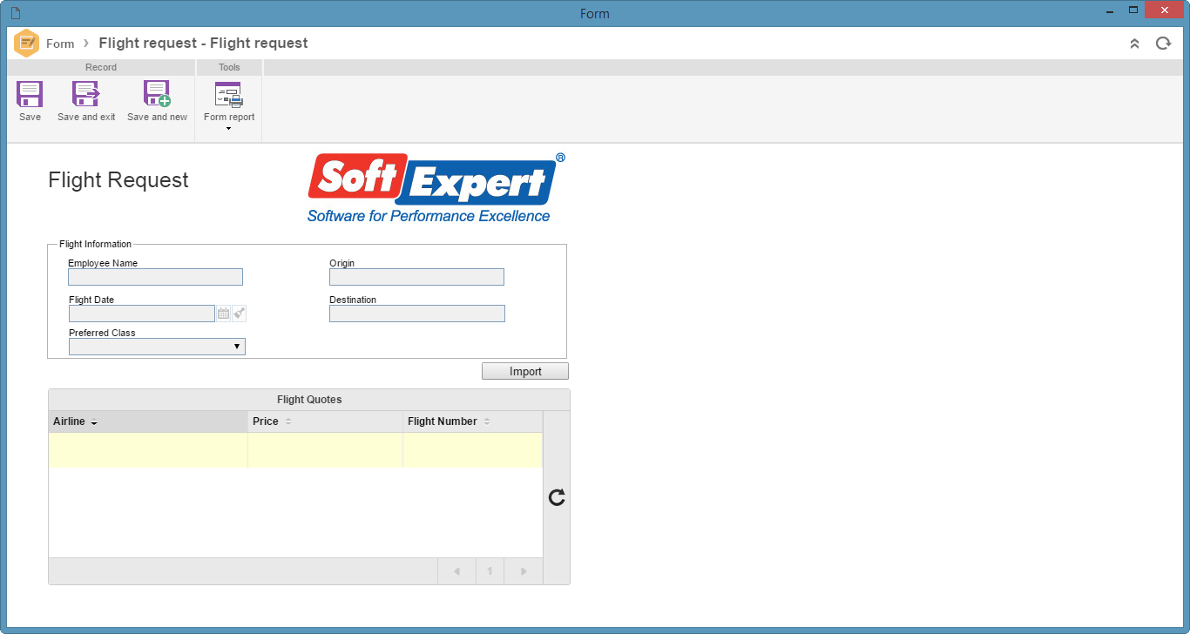The height and width of the screenshot is (634, 1190).
Task: Open the Preferred Class dropdown
Action: (x=157, y=347)
